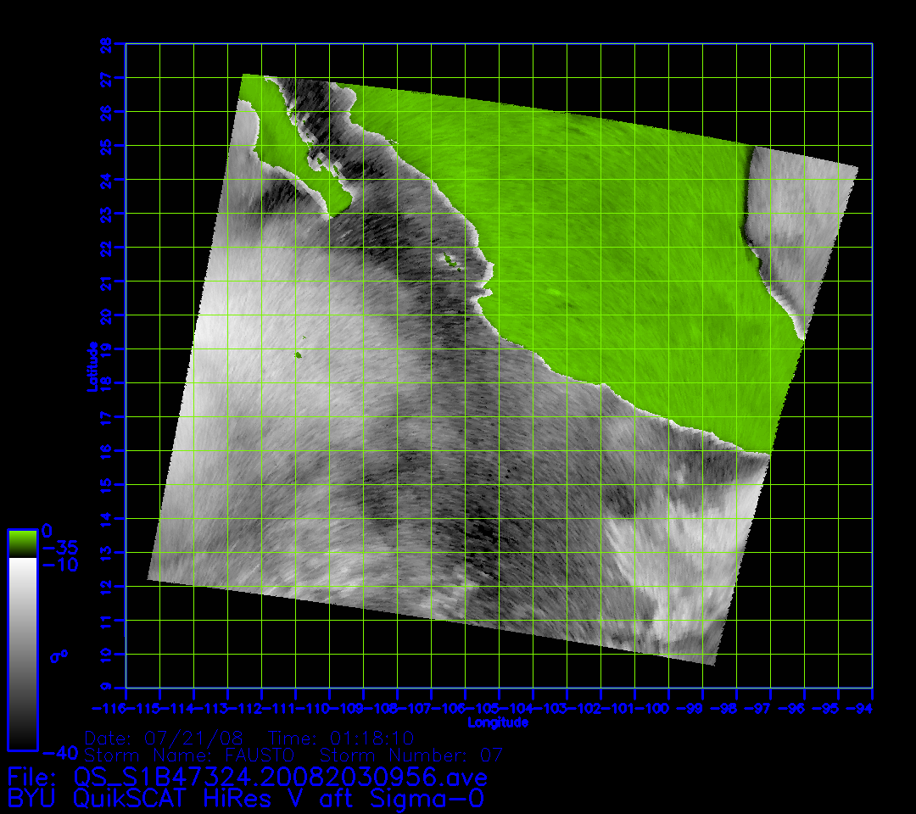This screenshot has height=814, width=916.
Task: Click the small green island near 19°N latitude
Action: 299,356
